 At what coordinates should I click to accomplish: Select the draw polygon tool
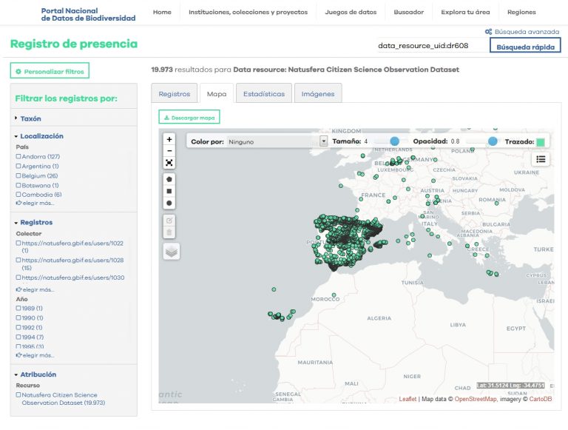tap(169, 179)
